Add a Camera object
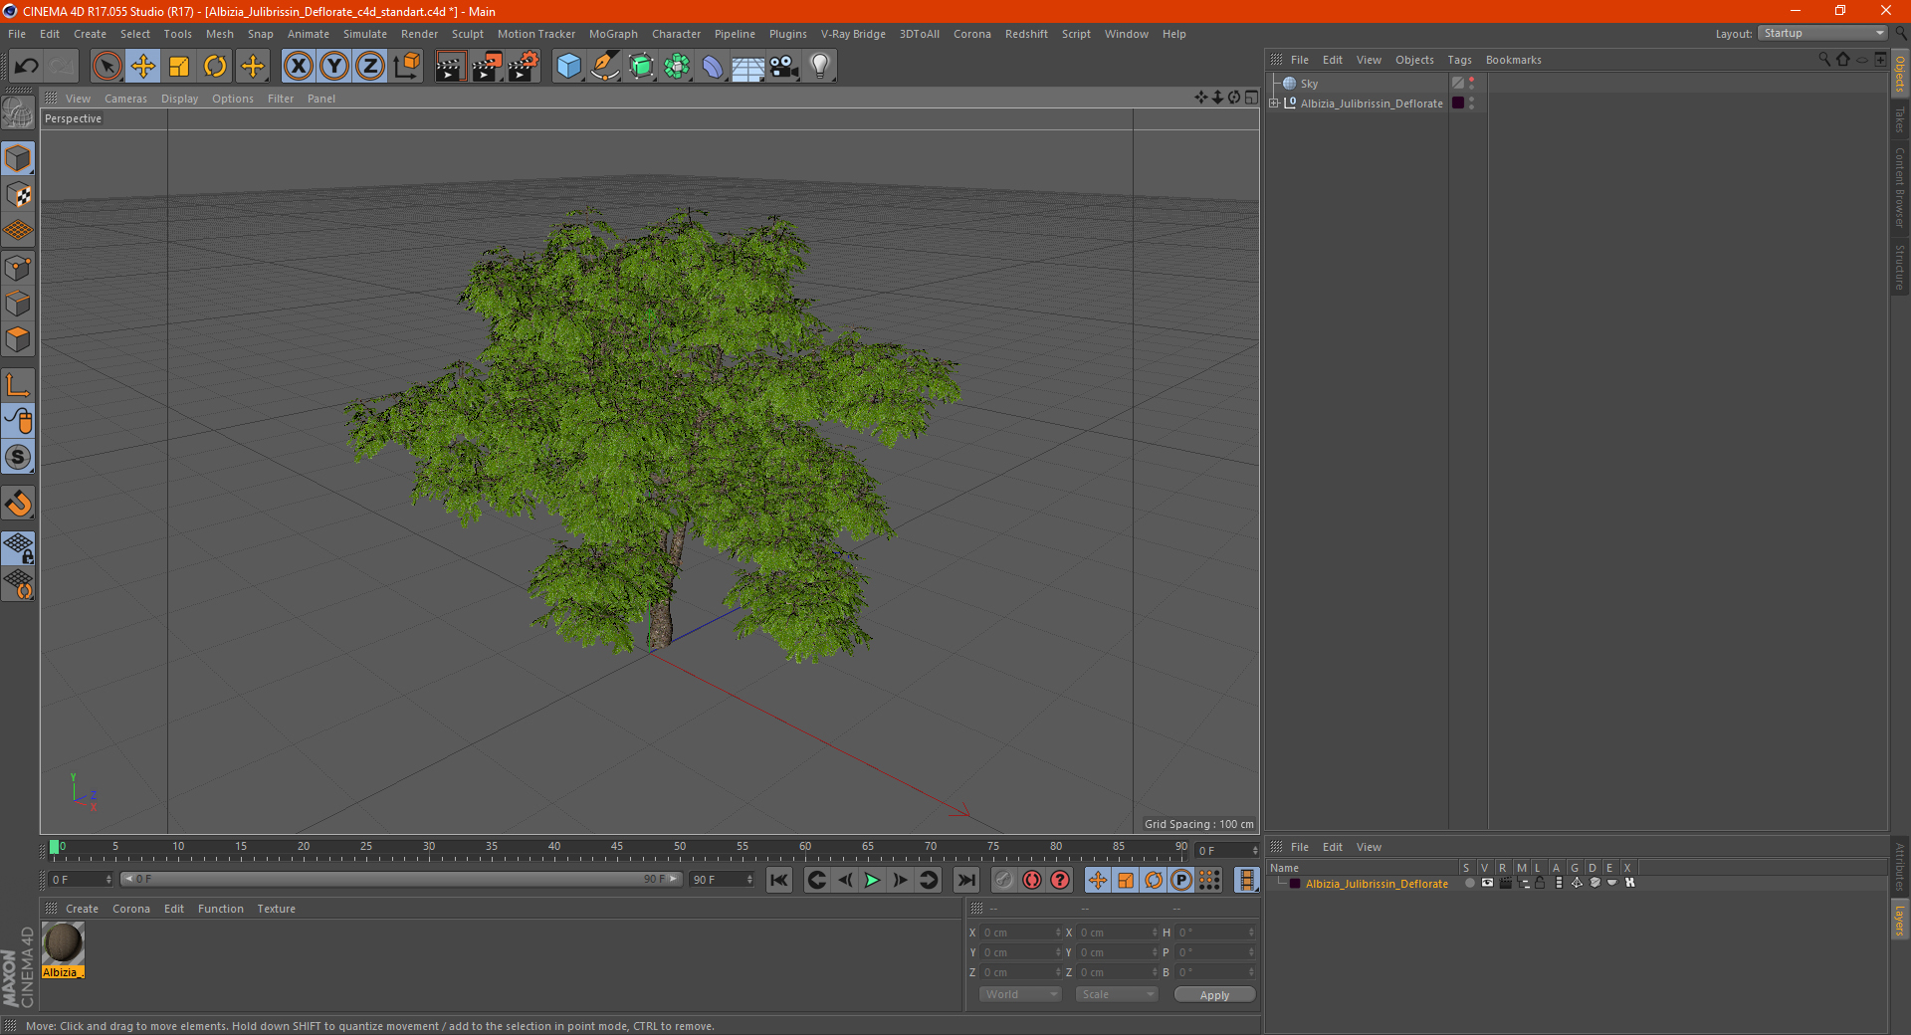The height and width of the screenshot is (1035, 1911). pyautogui.click(x=784, y=67)
